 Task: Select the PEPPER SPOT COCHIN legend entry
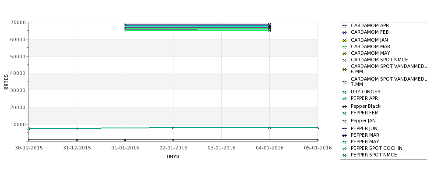[x=377, y=148]
